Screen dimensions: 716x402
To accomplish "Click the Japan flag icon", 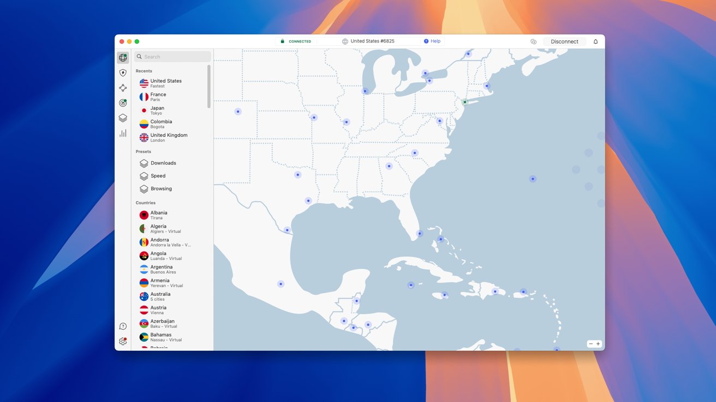I will (144, 111).
